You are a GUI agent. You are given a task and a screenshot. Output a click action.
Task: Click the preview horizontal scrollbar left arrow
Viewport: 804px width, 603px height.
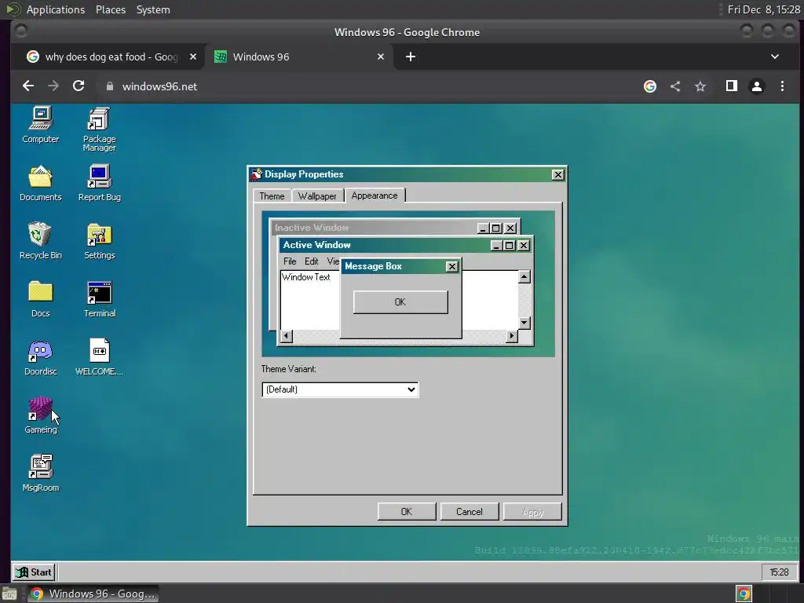(x=287, y=336)
